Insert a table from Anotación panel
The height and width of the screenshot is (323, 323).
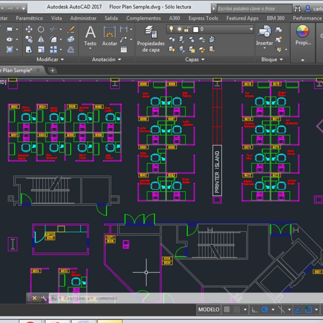coord(124,50)
